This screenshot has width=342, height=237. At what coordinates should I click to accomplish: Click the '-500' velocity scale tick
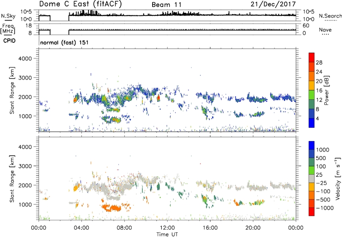(323, 199)
